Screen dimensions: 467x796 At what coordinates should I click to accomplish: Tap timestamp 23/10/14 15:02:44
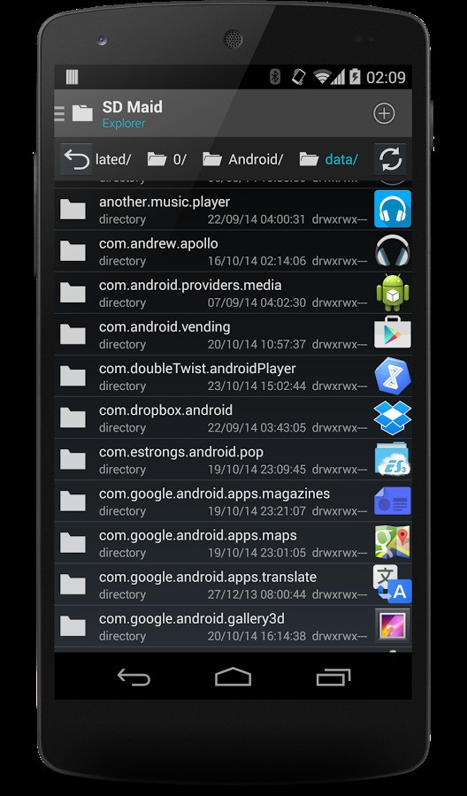(256, 387)
